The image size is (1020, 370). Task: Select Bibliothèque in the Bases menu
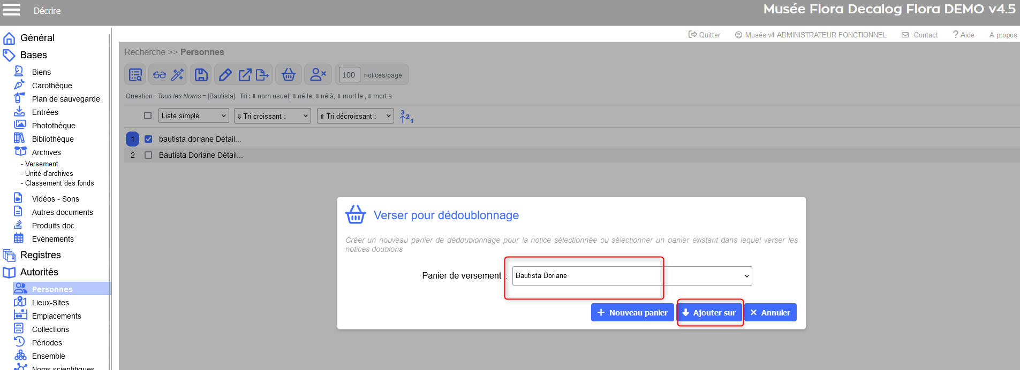click(x=52, y=139)
